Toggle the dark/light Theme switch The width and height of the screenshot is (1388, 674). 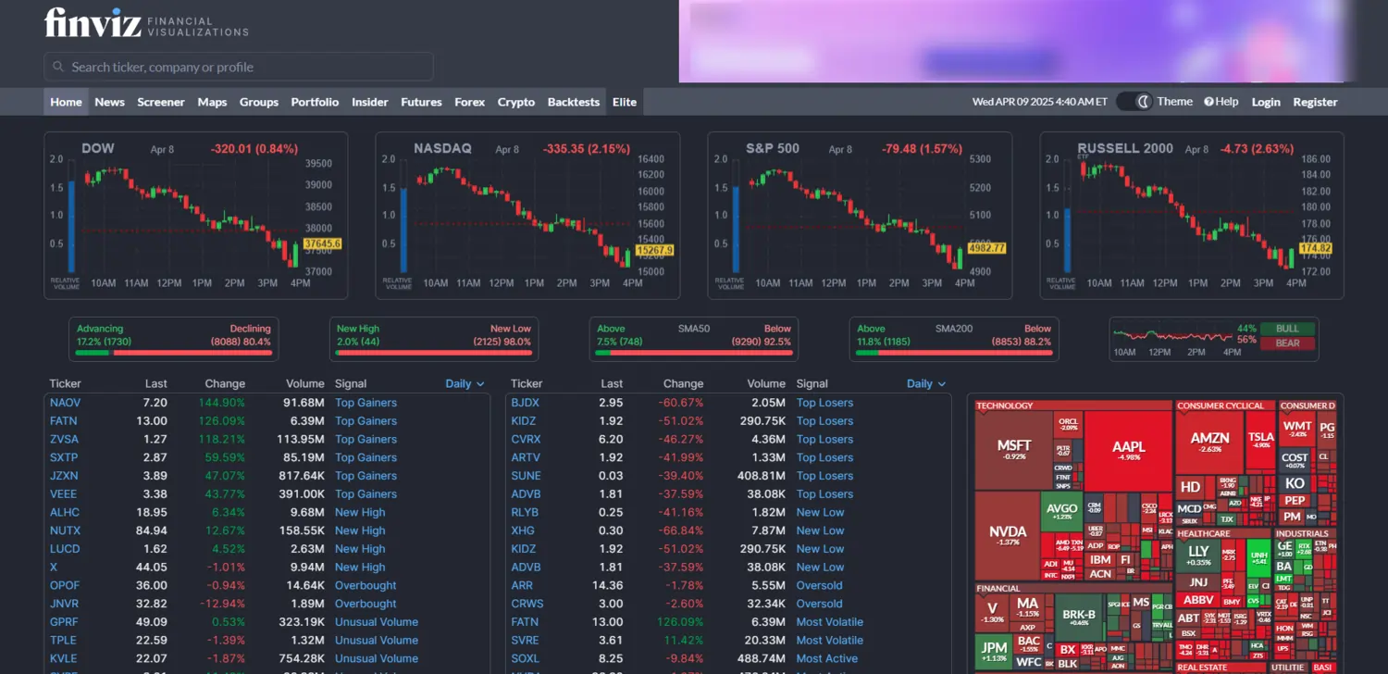pos(1134,102)
